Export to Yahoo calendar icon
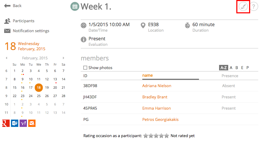 coord(23,123)
